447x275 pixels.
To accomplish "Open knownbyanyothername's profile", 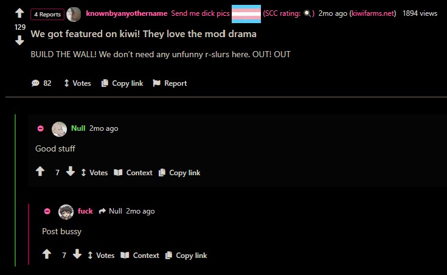I will (x=126, y=13).
